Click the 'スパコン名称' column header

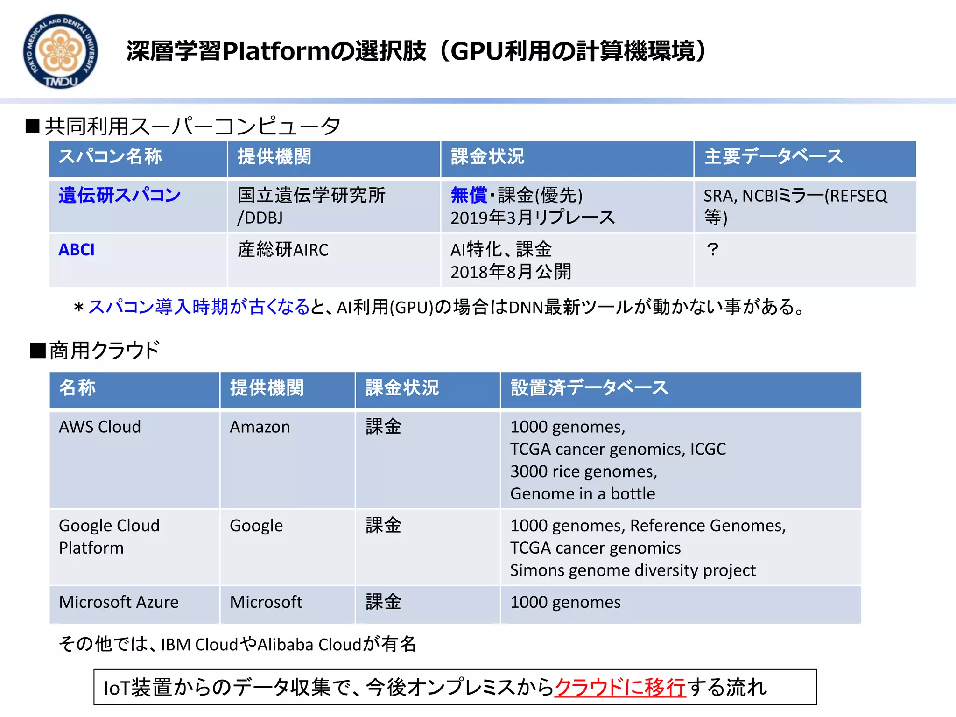[138, 159]
